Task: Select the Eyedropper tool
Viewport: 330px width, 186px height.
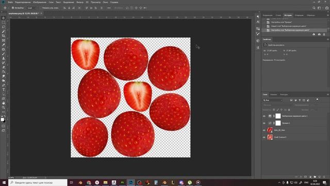Action: point(4,45)
